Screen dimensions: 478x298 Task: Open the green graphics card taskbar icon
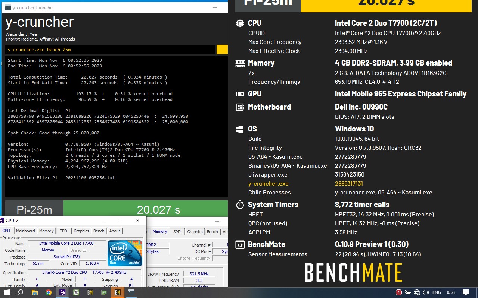click(104, 292)
